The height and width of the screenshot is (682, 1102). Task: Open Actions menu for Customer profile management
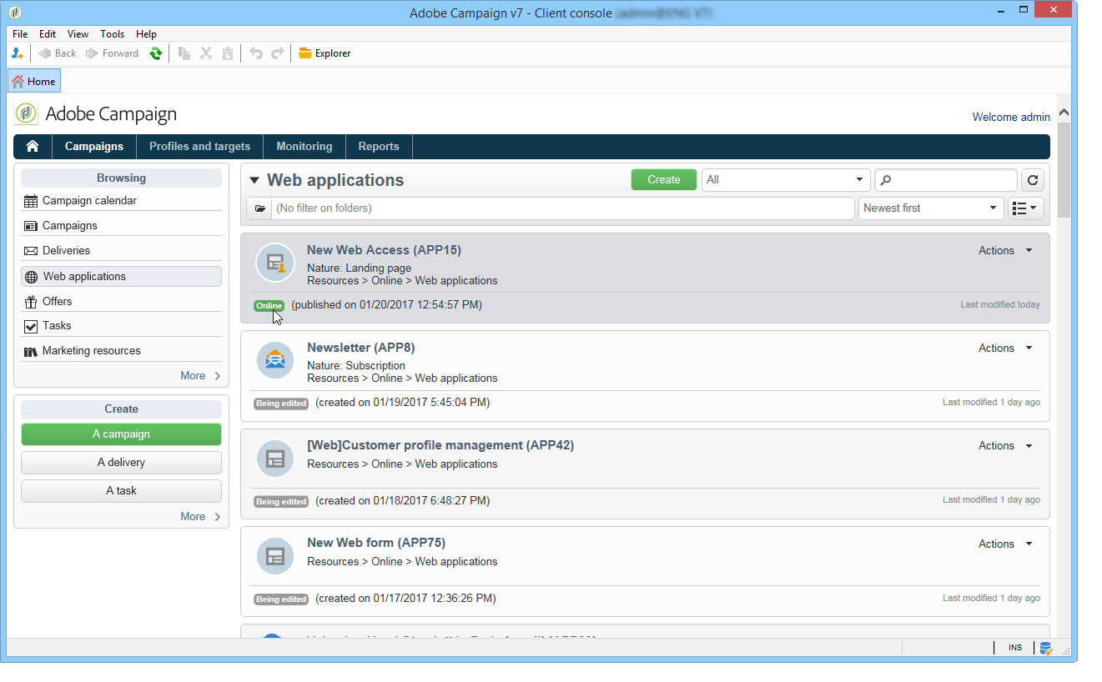1005,446
